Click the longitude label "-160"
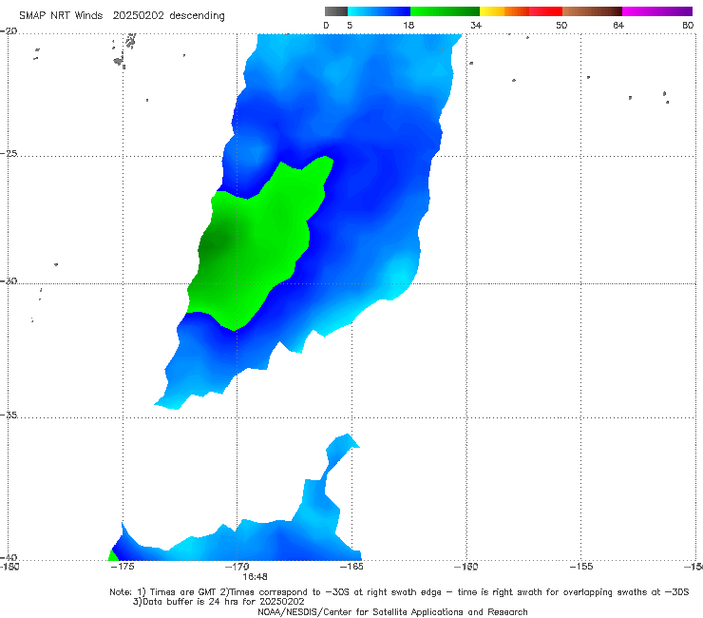Image resolution: width=703 pixels, height=618 pixels. point(466,567)
